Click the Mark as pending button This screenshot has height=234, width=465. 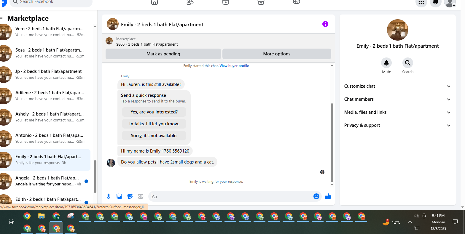[163, 54]
